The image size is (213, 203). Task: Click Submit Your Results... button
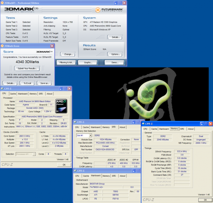pos(27,68)
